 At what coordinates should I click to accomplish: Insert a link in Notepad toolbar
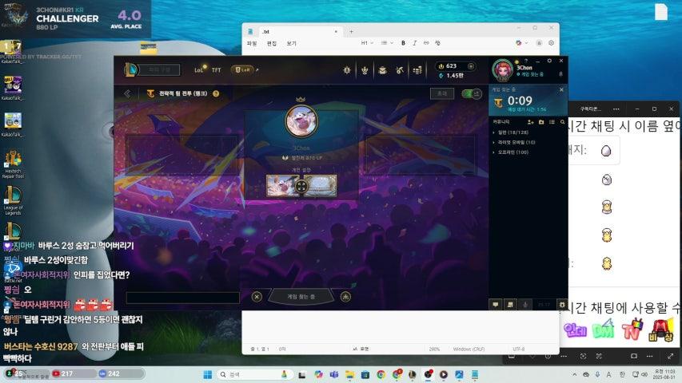tap(426, 43)
